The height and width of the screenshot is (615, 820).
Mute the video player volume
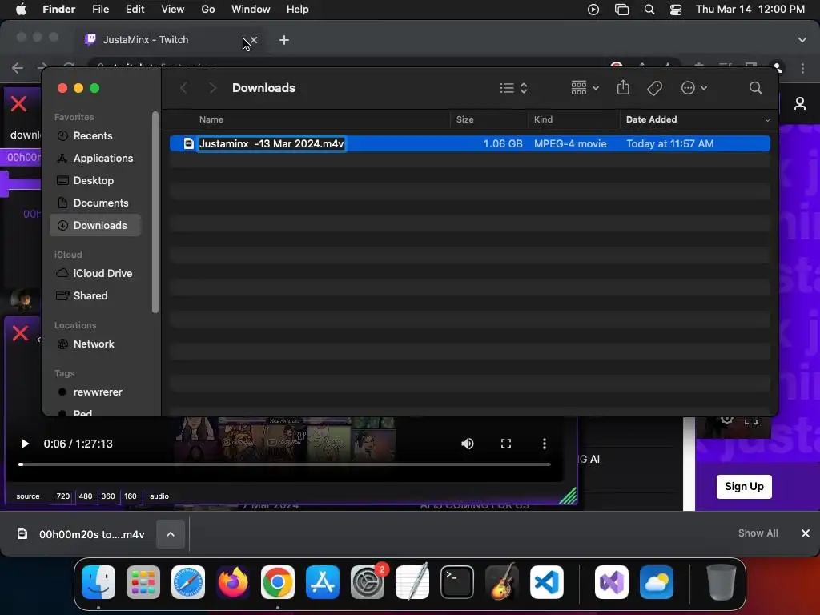(x=468, y=444)
